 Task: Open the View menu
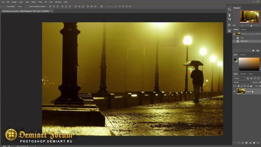coord(51,2)
